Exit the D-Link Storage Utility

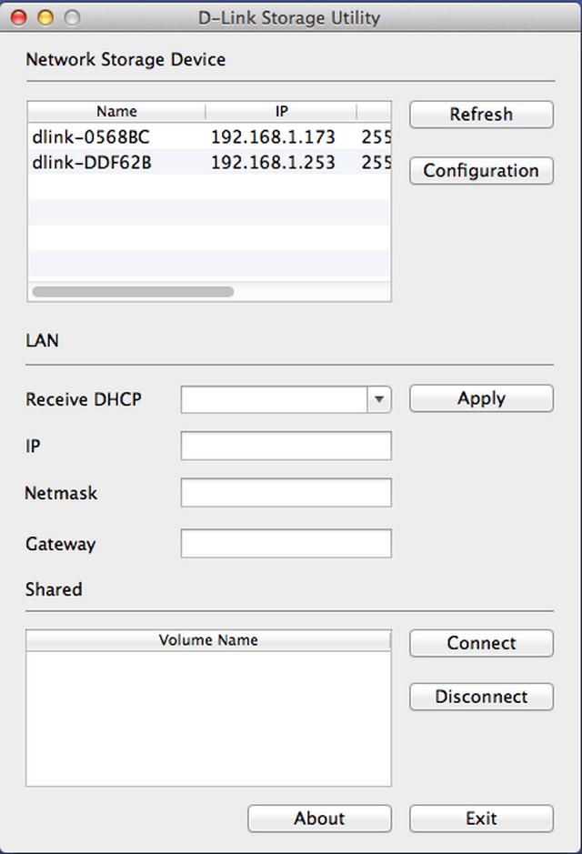[x=481, y=818]
